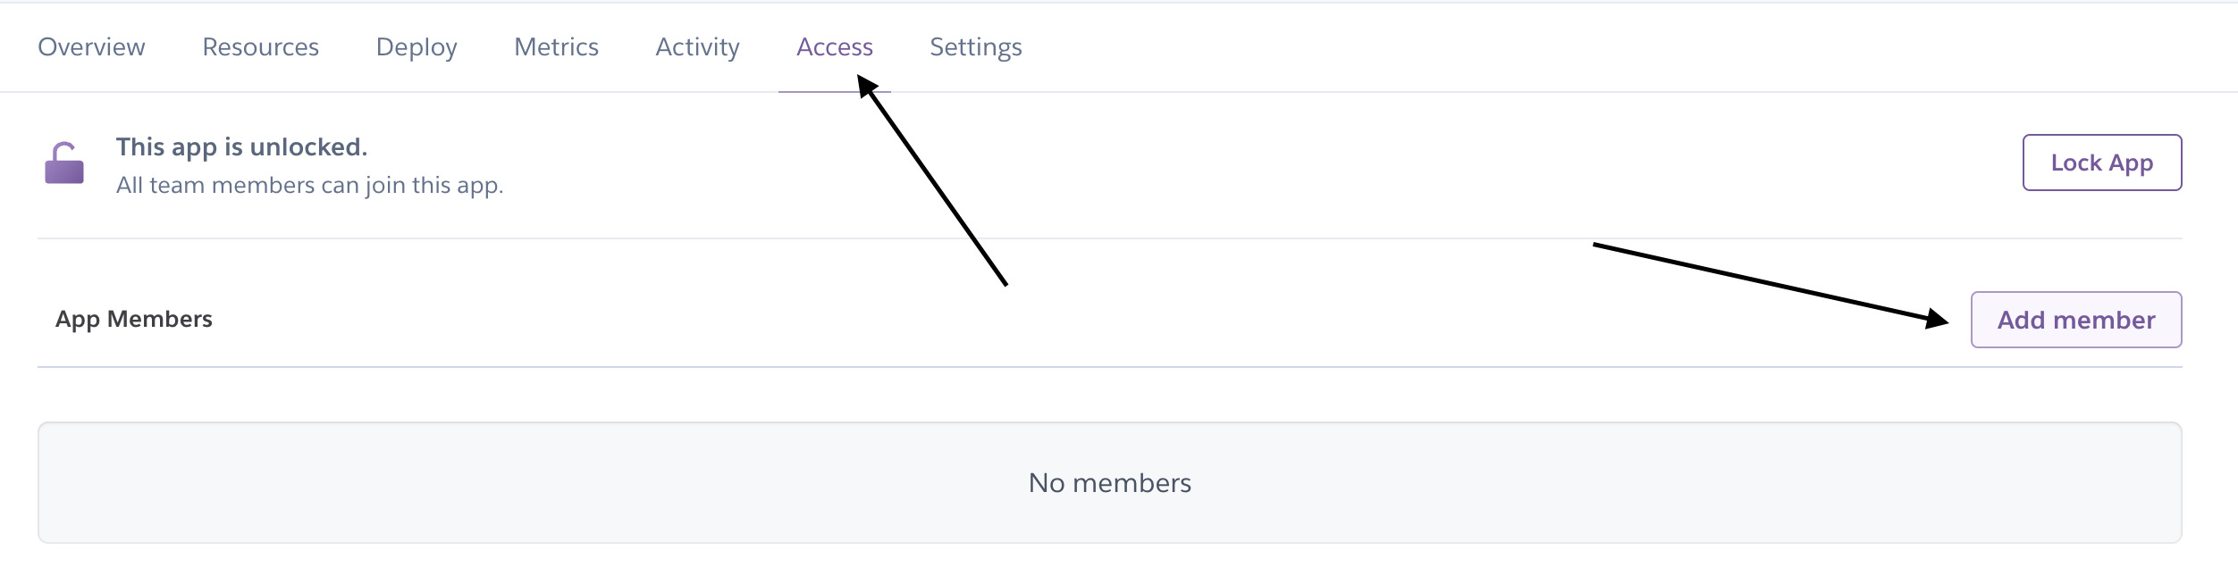Select the currently active Access tab
This screenshot has width=2238, height=584.
(x=834, y=46)
